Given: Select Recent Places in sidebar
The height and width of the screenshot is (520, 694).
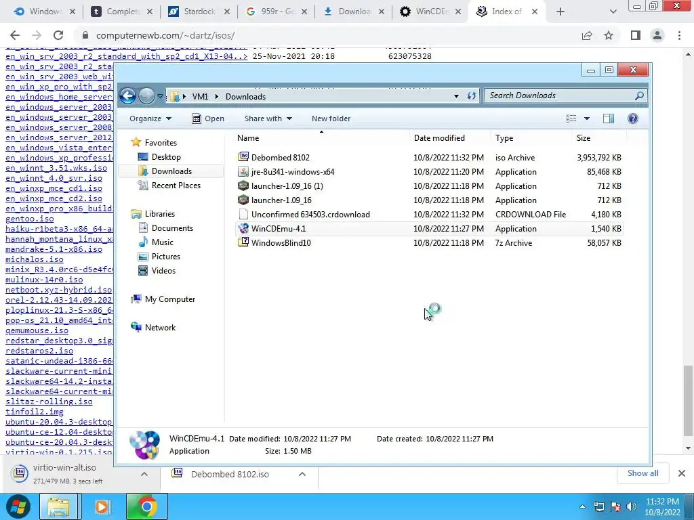Looking at the screenshot, I should point(176,186).
